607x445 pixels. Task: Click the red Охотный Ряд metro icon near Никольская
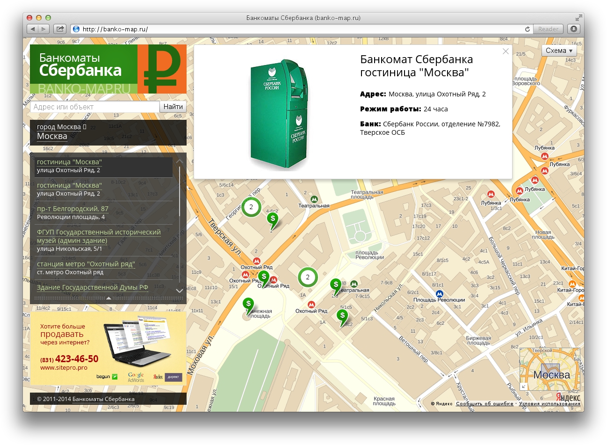tap(311, 305)
